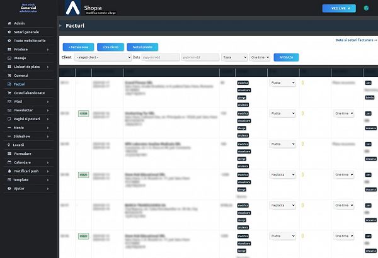
Task: Open 'Date si setari facturare' link
Action: [356, 40]
